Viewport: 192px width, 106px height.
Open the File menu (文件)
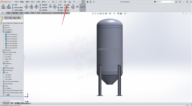[x=17, y=2]
